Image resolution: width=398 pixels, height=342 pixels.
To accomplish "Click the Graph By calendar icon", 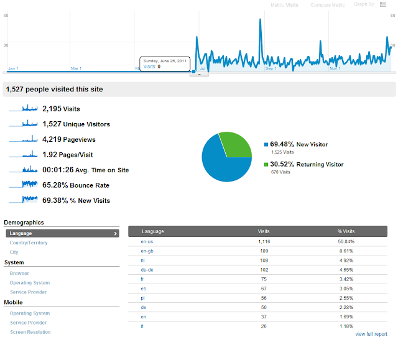I will (383, 4).
